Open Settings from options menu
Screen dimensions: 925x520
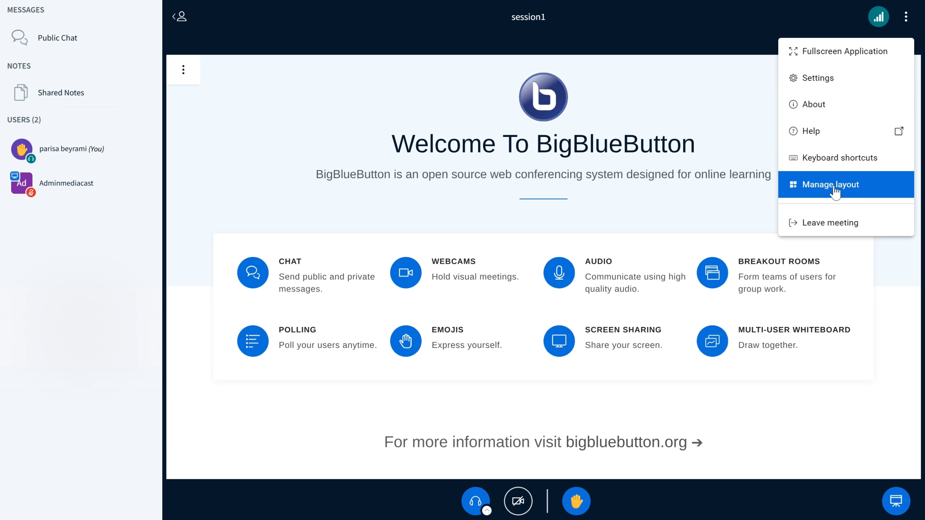[818, 78]
